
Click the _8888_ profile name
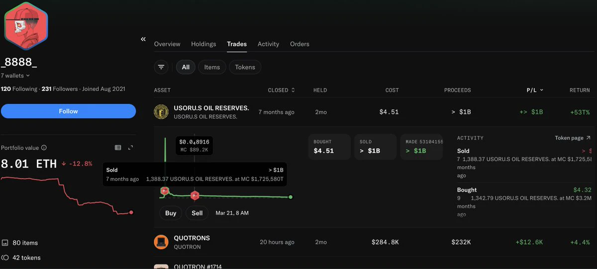pyautogui.click(x=19, y=62)
